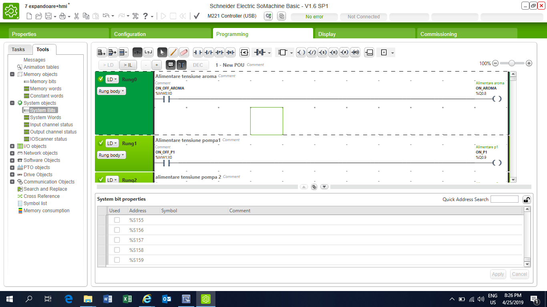Viewport: 547px width, 307px height.
Task: Insert a normally open contact
Action: [198, 52]
